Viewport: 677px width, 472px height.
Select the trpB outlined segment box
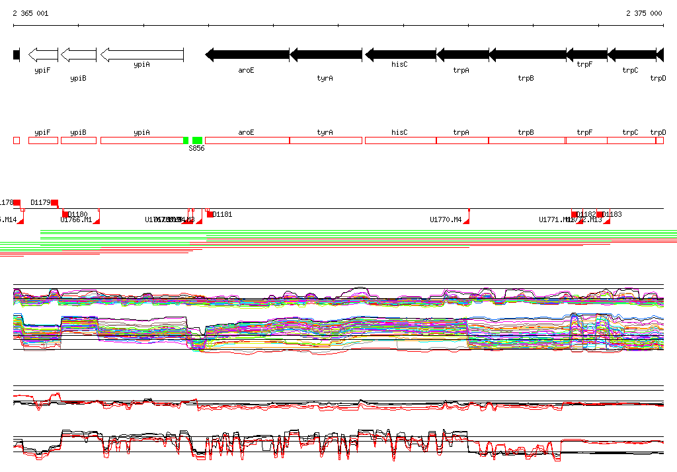(x=528, y=140)
